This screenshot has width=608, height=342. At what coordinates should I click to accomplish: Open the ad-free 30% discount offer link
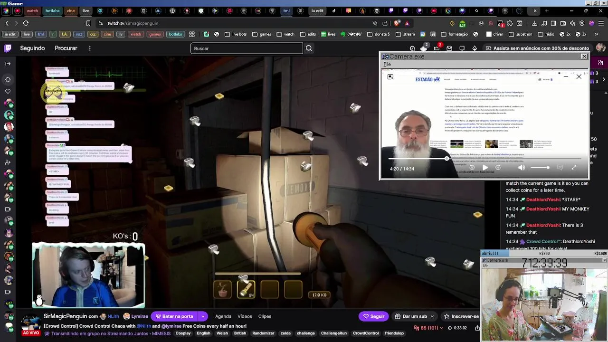pyautogui.click(x=537, y=48)
